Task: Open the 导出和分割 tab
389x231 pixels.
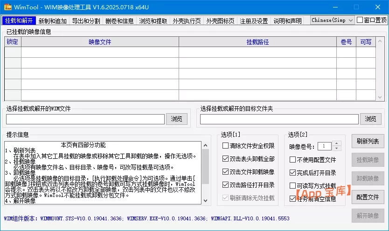Action: 86,21
